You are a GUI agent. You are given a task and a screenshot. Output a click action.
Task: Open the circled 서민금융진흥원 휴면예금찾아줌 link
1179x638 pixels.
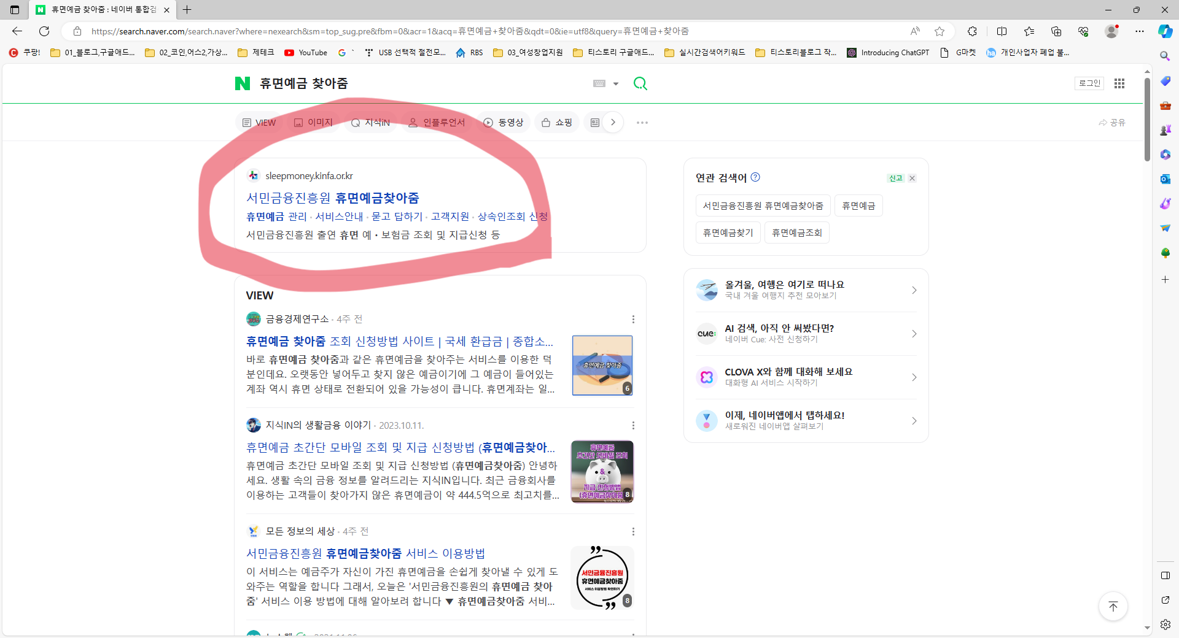(332, 198)
